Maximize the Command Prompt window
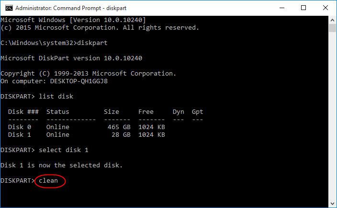This screenshot has width=337, height=208. click(303, 8)
